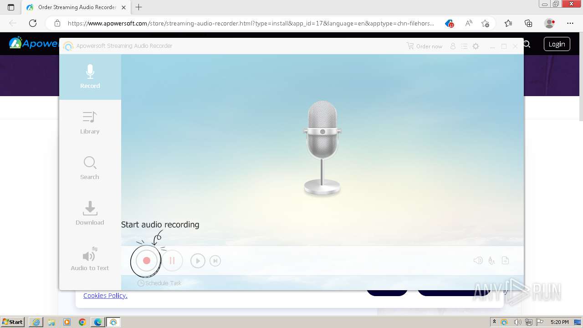Click the skip-to-next track button
The width and height of the screenshot is (583, 328).
[215, 261]
